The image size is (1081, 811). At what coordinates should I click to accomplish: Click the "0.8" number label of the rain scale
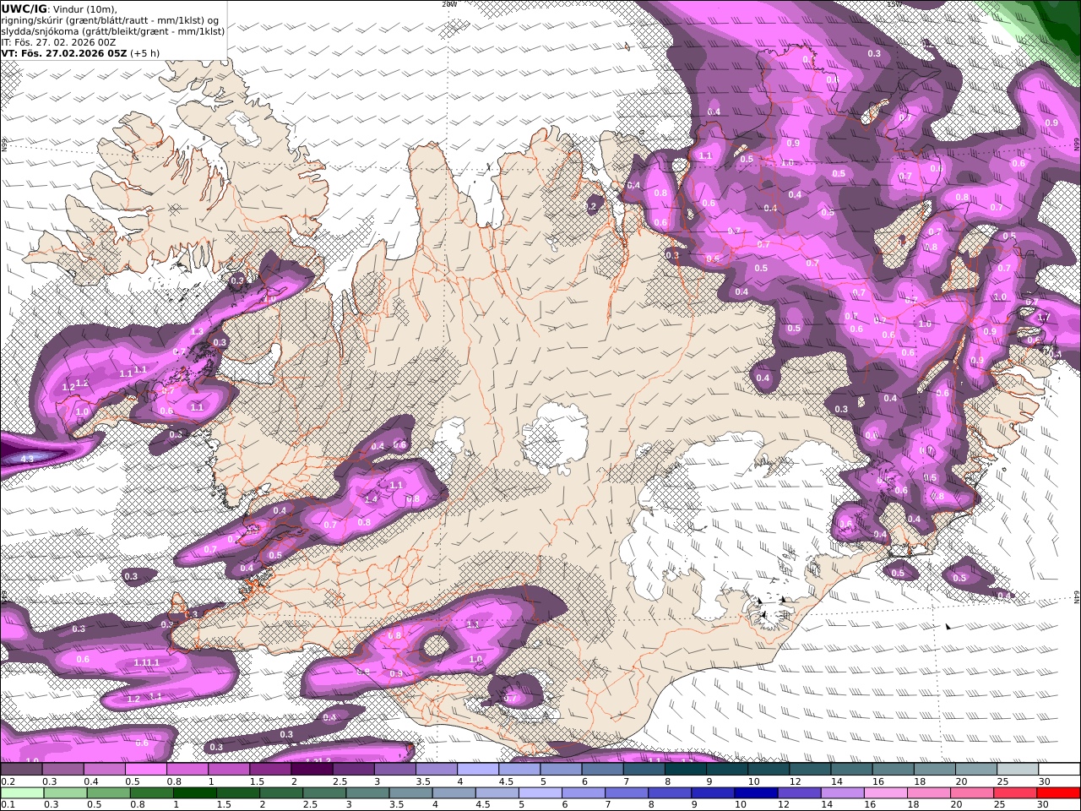137,806
